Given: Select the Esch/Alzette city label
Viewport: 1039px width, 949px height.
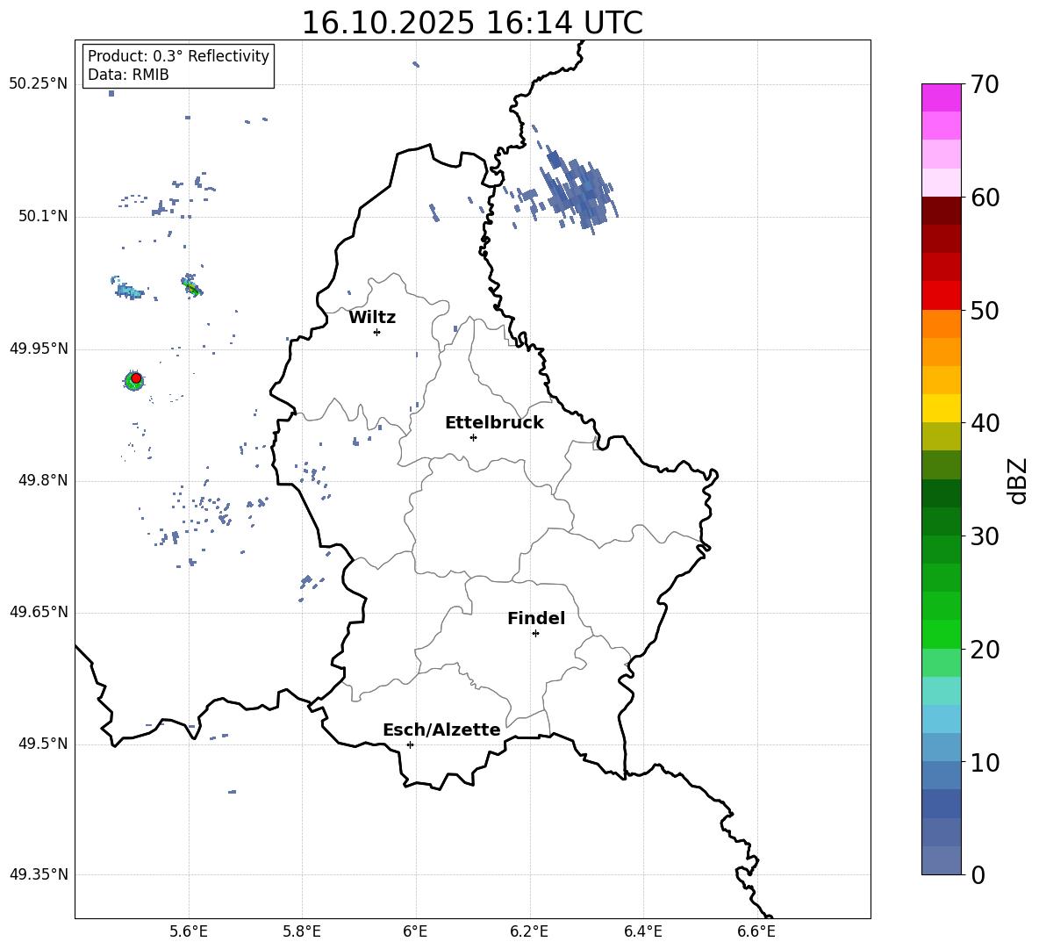Looking at the screenshot, I should 441,730.
